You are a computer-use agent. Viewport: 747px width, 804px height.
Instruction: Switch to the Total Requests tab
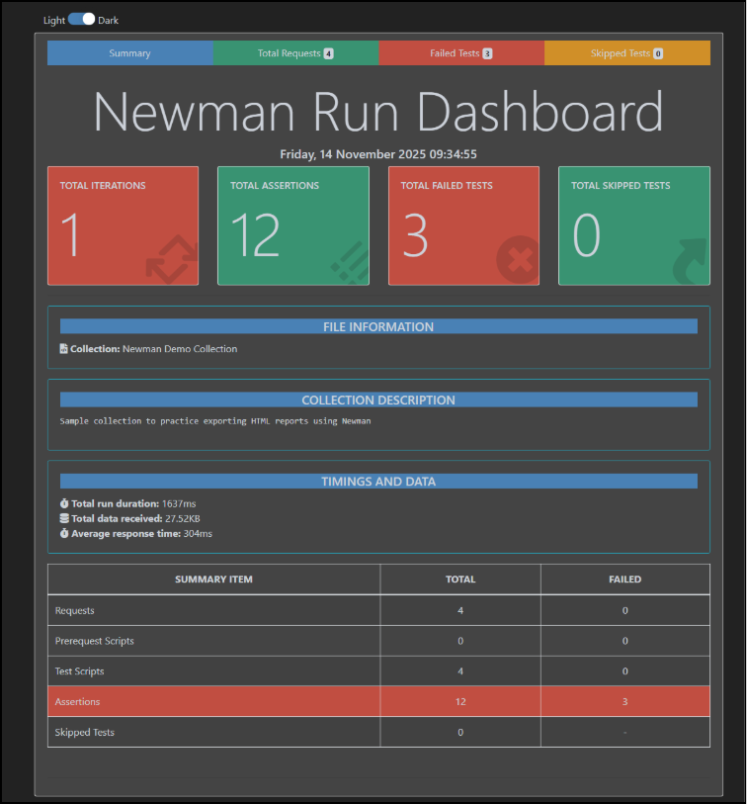(x=294, y=53)
